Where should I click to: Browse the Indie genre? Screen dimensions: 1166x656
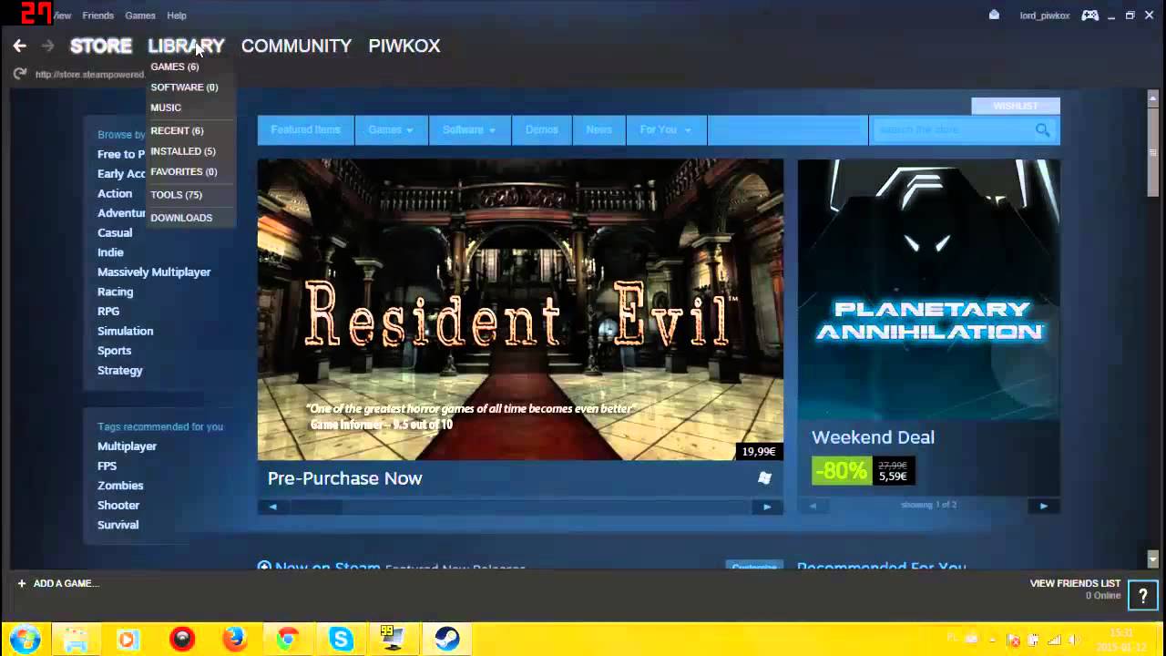tap(110, 252)
